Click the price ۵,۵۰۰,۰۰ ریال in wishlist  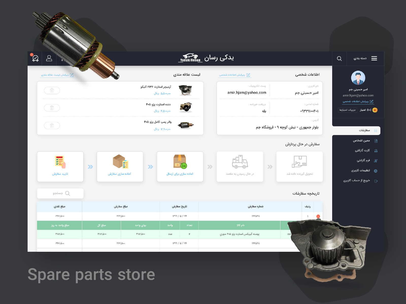tap(162, 93)
